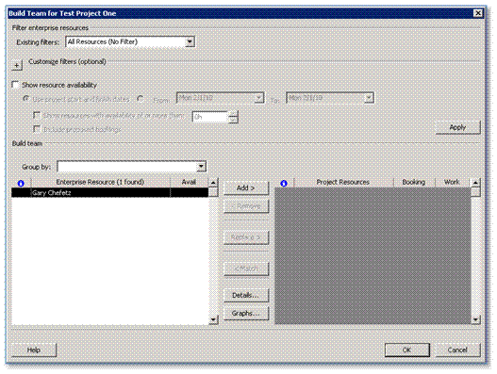
Task: Open the Existing filters dropdown
Action: pyautogui.click(x=190, y=41)
